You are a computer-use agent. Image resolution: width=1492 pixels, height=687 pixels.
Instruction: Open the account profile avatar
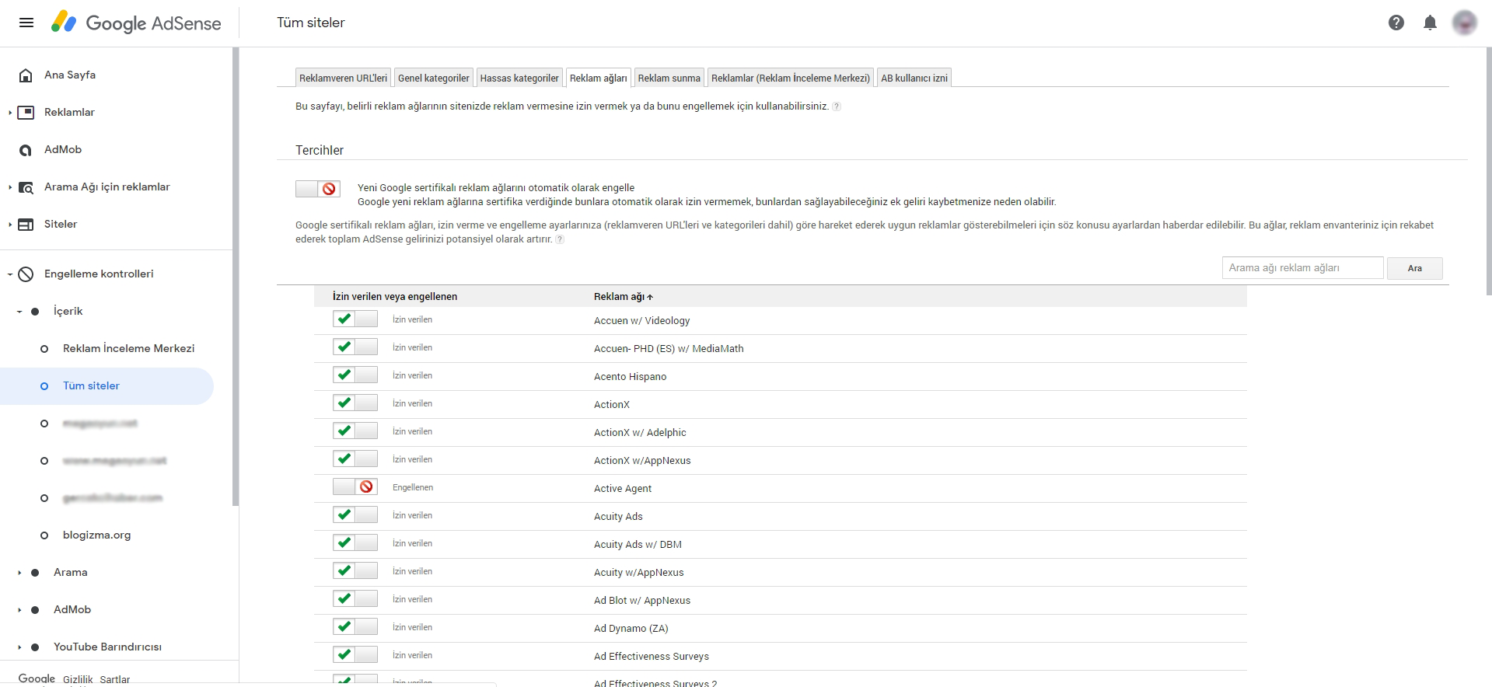(x=1465, y=23)
